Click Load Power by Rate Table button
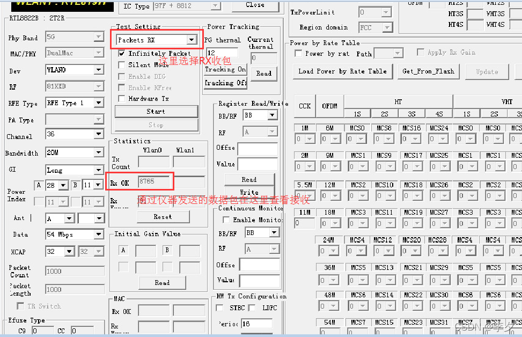The height and width of the screenshot is (337, 522). pos(343,71)
